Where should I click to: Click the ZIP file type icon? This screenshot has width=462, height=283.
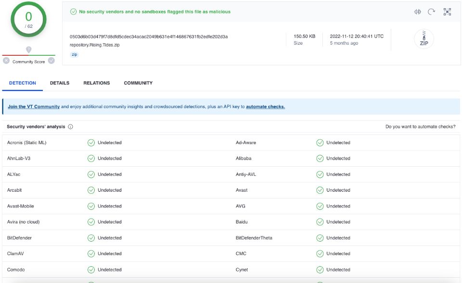424,39
